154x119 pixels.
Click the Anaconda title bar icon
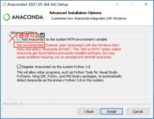point(4,4)
